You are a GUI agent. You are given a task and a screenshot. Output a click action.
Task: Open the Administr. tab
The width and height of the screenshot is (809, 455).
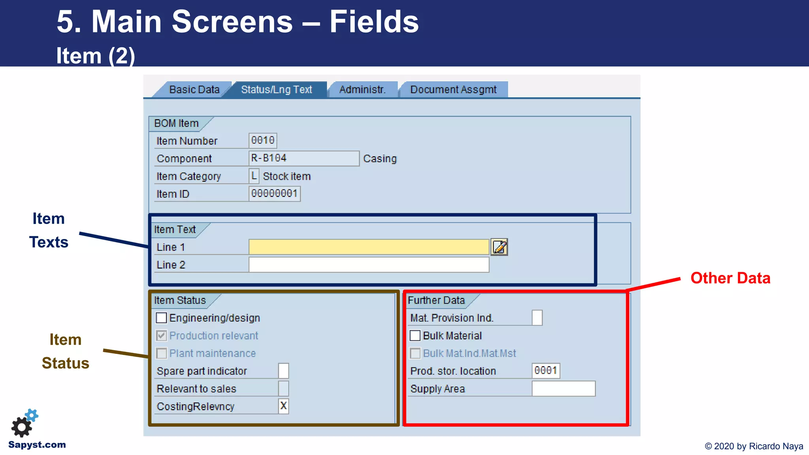pos(362,90)
